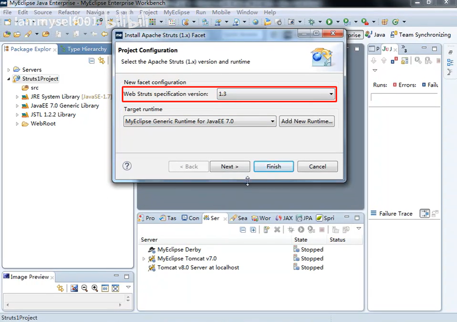
Task: Switch to the Spri (Spring) tab
Action: click(x=325, y=218)
